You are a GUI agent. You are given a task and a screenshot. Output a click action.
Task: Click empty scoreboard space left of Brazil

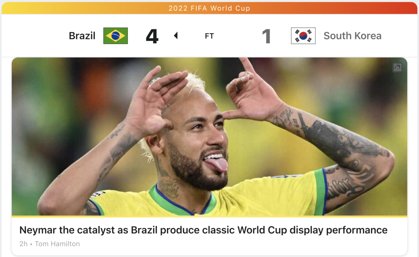tap(35, 36)
